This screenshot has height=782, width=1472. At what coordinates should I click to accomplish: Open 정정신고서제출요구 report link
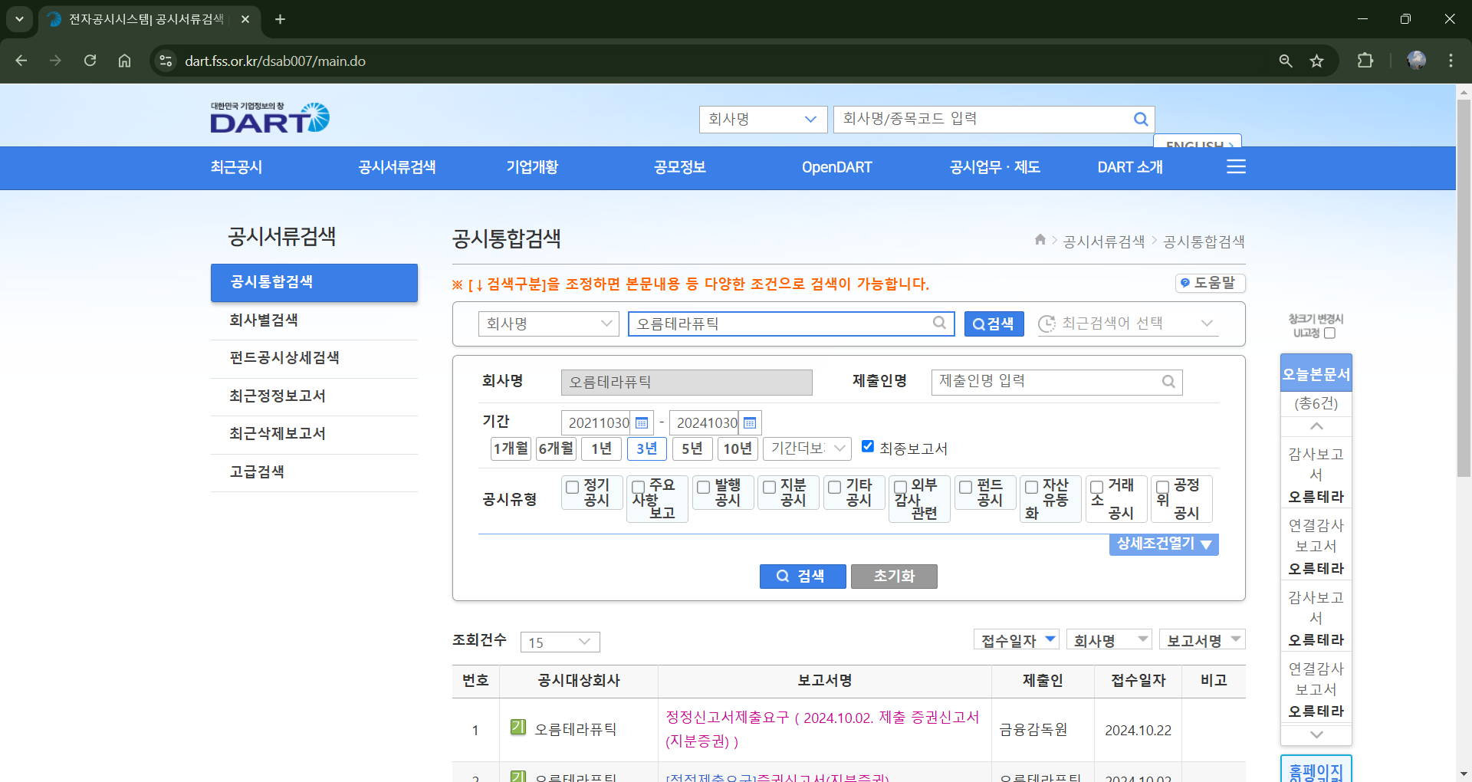pyautogui.click(x=822, y=728)
